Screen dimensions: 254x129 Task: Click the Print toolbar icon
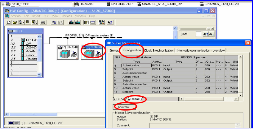point(43,22)
